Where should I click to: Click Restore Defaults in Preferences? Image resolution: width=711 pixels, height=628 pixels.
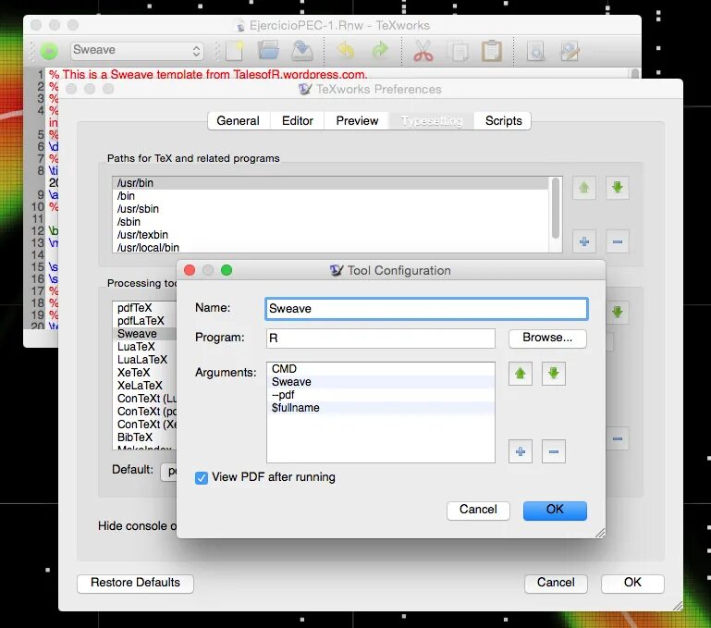tap(135, 583)
